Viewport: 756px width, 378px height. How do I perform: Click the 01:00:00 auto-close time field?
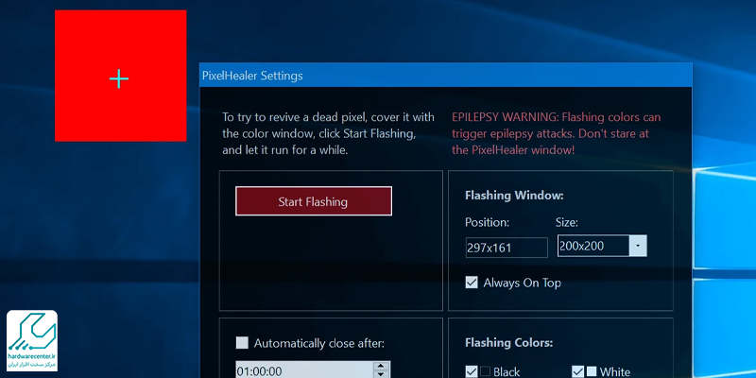[302, 370]
